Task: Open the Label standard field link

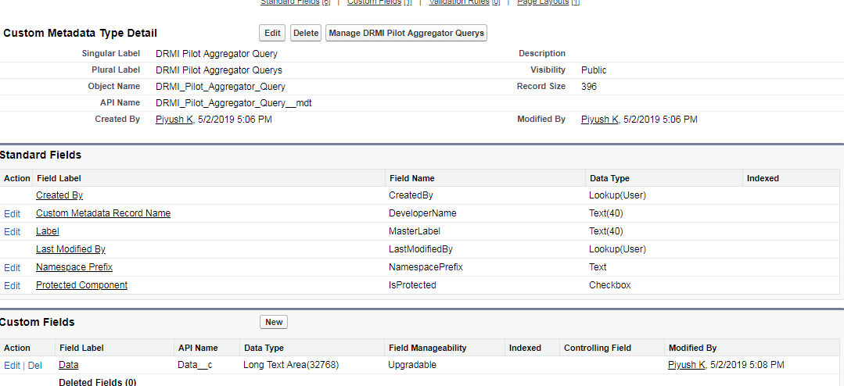Action: [48, 231]
